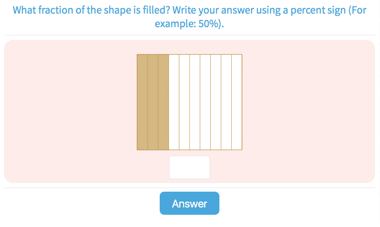Pick the seventh strip of the shape

tap(205, 102)
